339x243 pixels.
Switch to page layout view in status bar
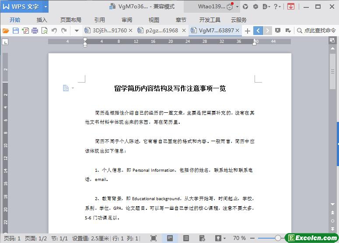170,238
